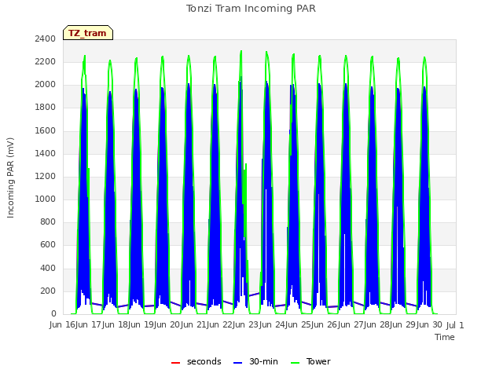Click the 'seconds' legend label
Image resolution: width=503 pixels, height=377 pixels.
[204, 361]
